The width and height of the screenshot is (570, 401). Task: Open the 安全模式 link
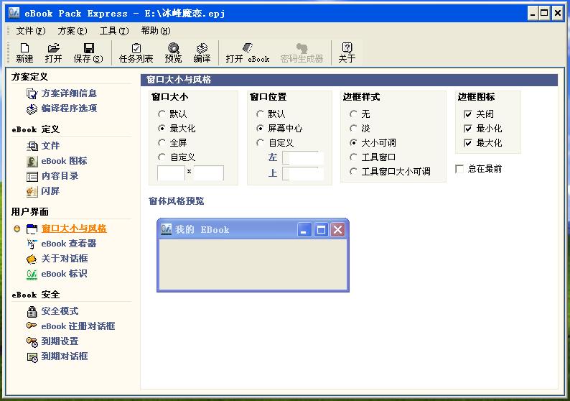tap(60, 311)
